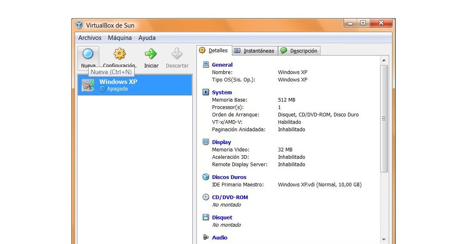
Task: Open the Ayuda menu
Action: (x=147, y=37)
